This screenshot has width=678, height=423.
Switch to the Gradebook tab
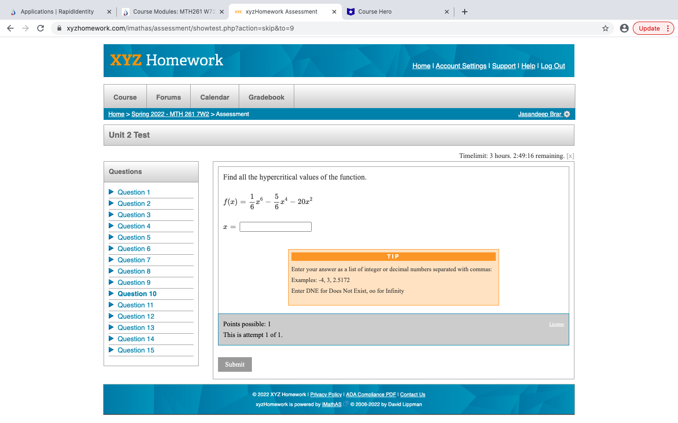pos(266,97)
